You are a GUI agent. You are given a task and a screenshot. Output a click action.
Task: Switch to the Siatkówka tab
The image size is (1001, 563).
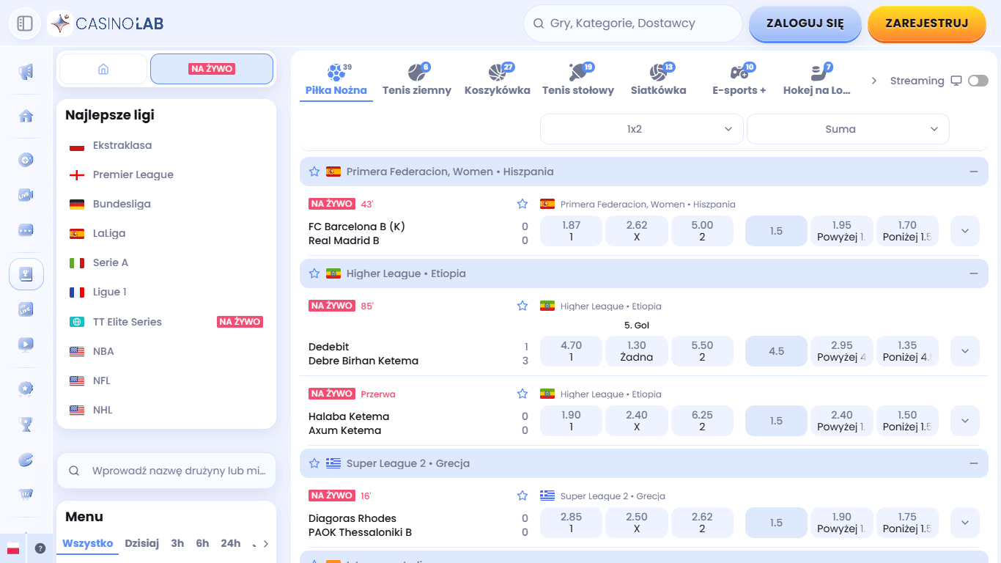coord(659,81)
